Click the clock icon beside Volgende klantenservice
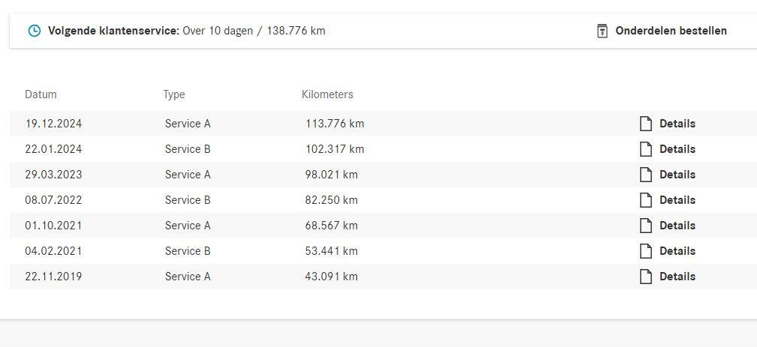 point(35,31)
